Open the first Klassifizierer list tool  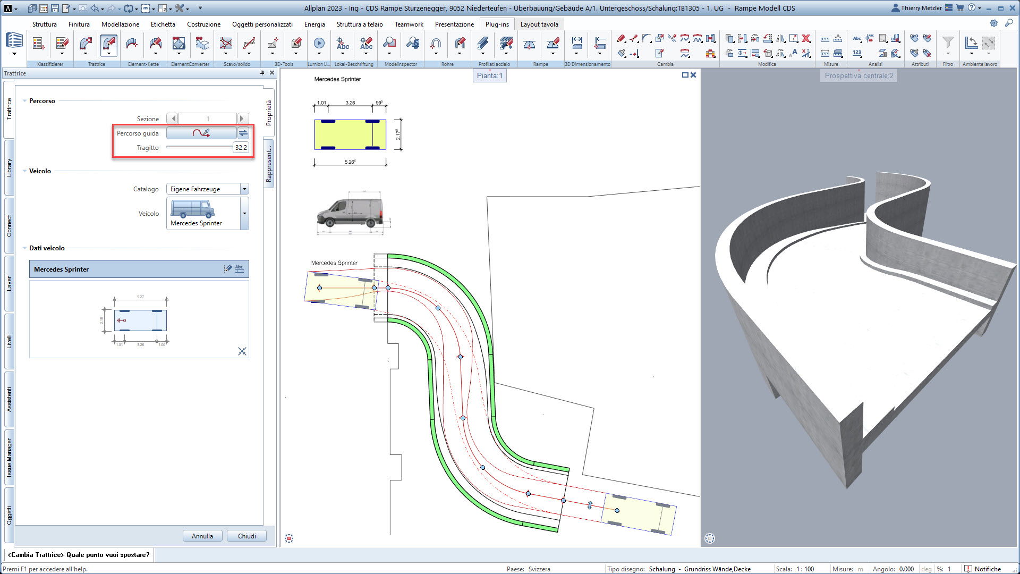(38, 43)
